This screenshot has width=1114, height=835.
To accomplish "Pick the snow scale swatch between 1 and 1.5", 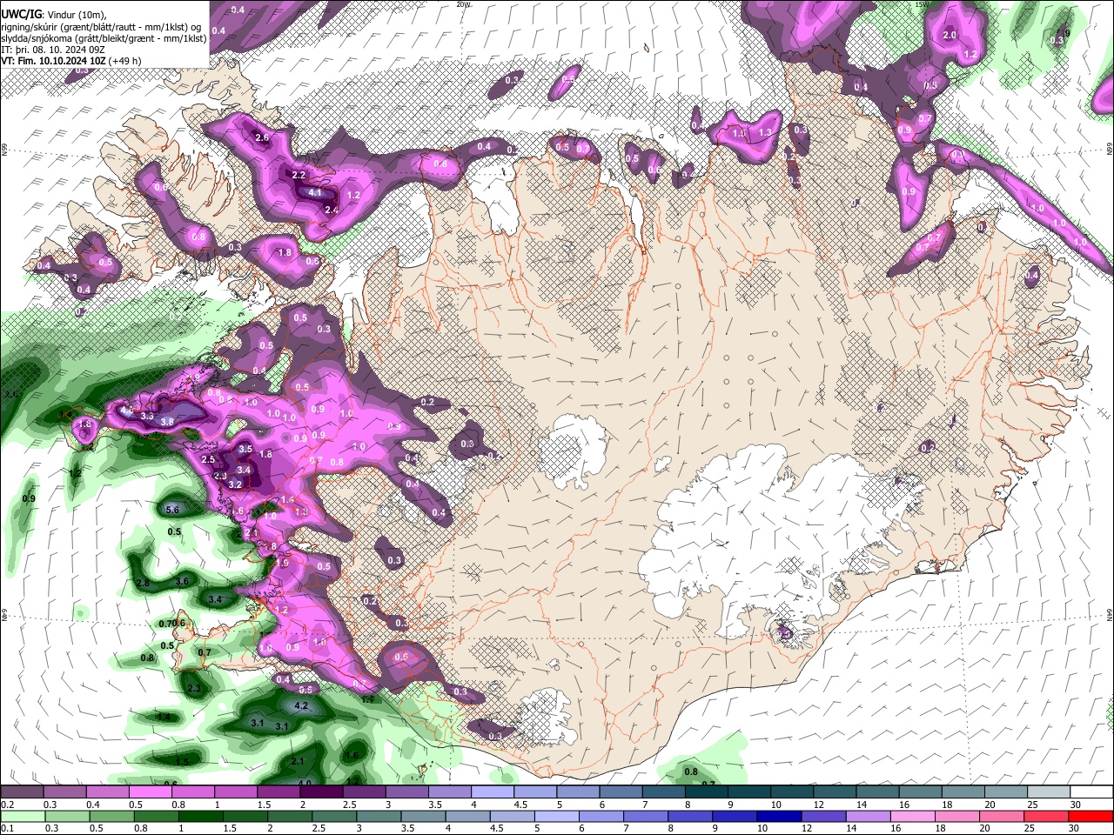I will pos(236,792).
